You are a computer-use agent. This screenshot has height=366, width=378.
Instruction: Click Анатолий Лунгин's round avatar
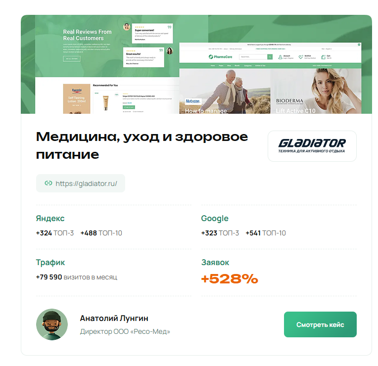click(52, 324)
